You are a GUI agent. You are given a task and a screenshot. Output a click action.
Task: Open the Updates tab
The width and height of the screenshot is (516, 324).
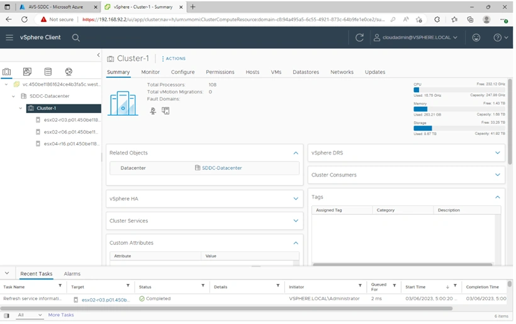pyautogui.click(x=375, y=72)
